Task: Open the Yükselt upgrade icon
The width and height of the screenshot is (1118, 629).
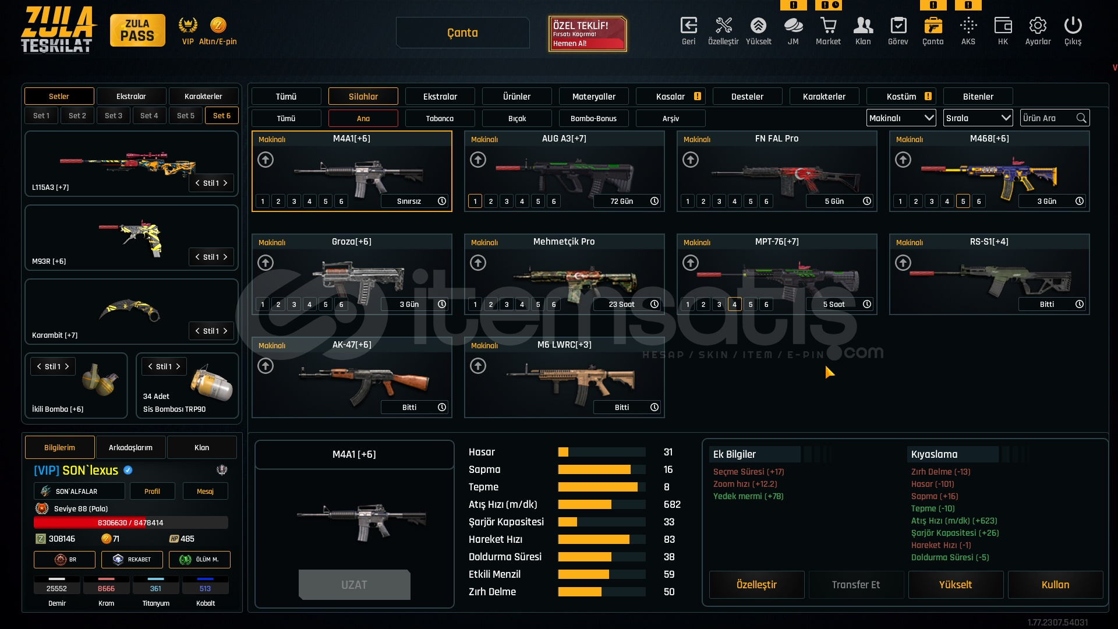Action: [x=758, y=26]
